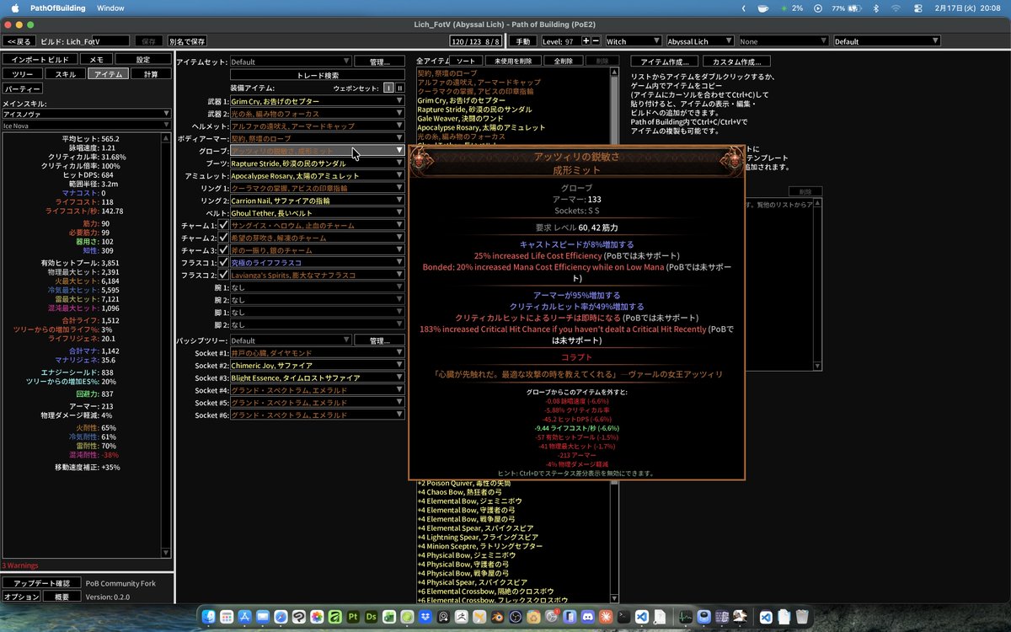Open Control Center in menu bar
The image size is (1011, 632).
918,8
